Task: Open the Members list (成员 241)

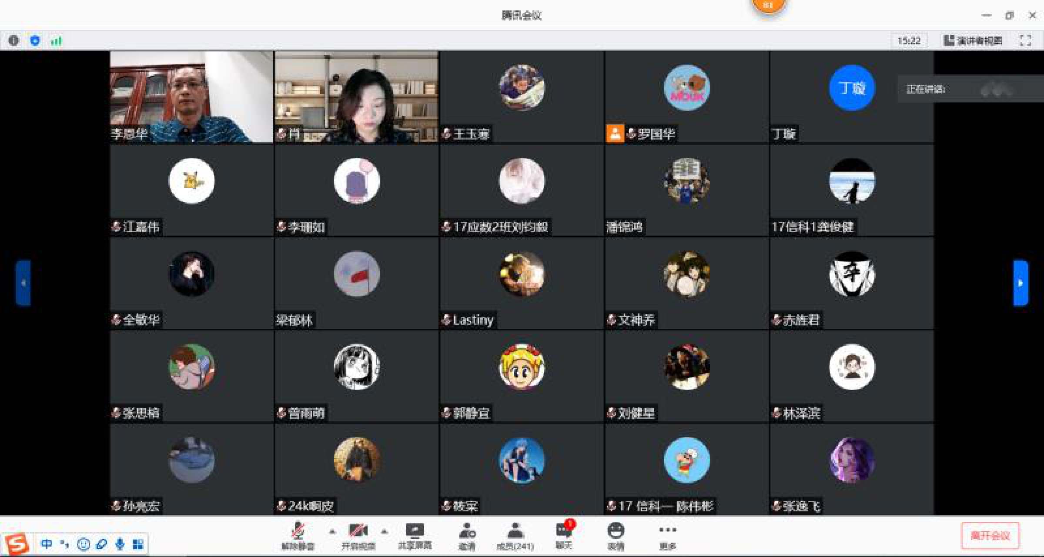Action: [515, 535]
